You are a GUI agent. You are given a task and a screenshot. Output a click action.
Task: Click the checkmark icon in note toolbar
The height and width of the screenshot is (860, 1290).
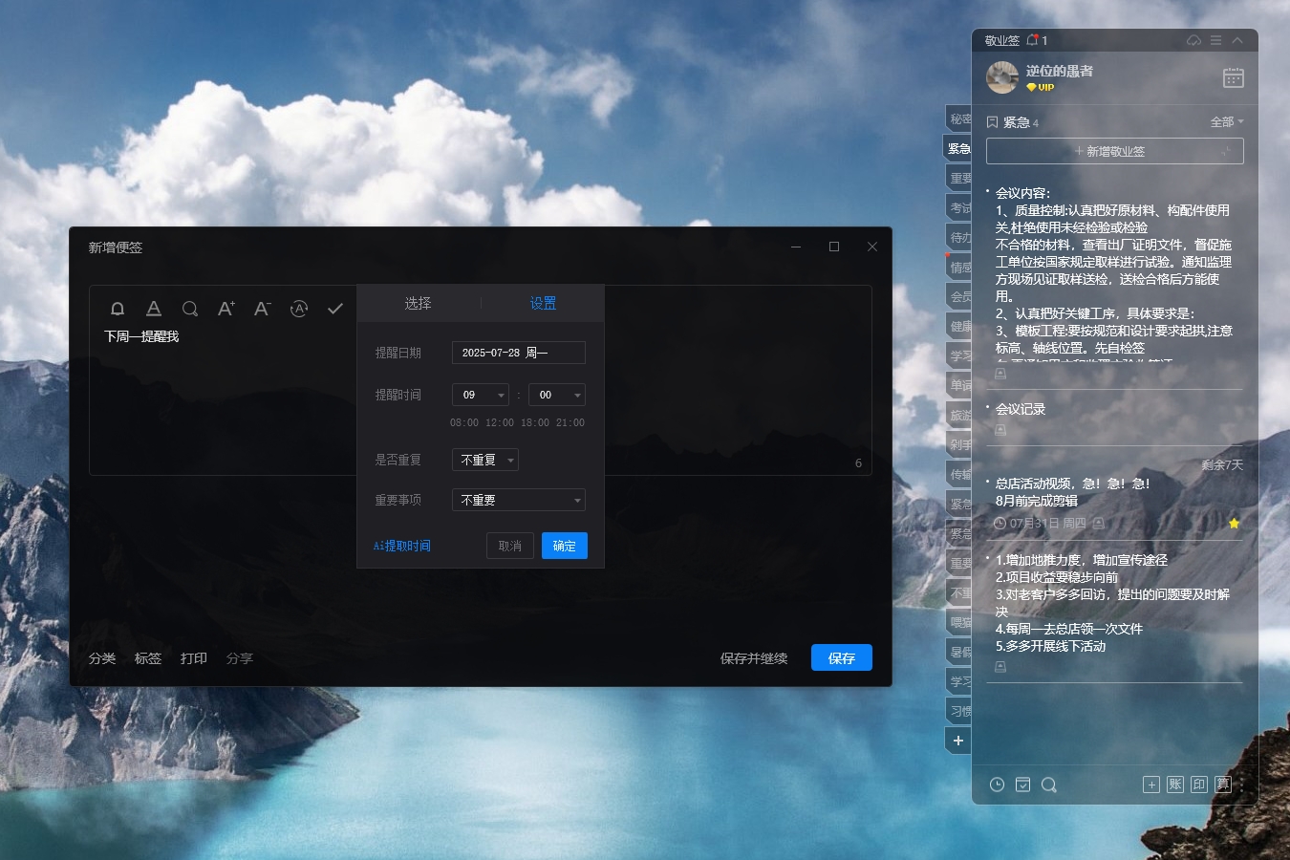coord(335,309)
